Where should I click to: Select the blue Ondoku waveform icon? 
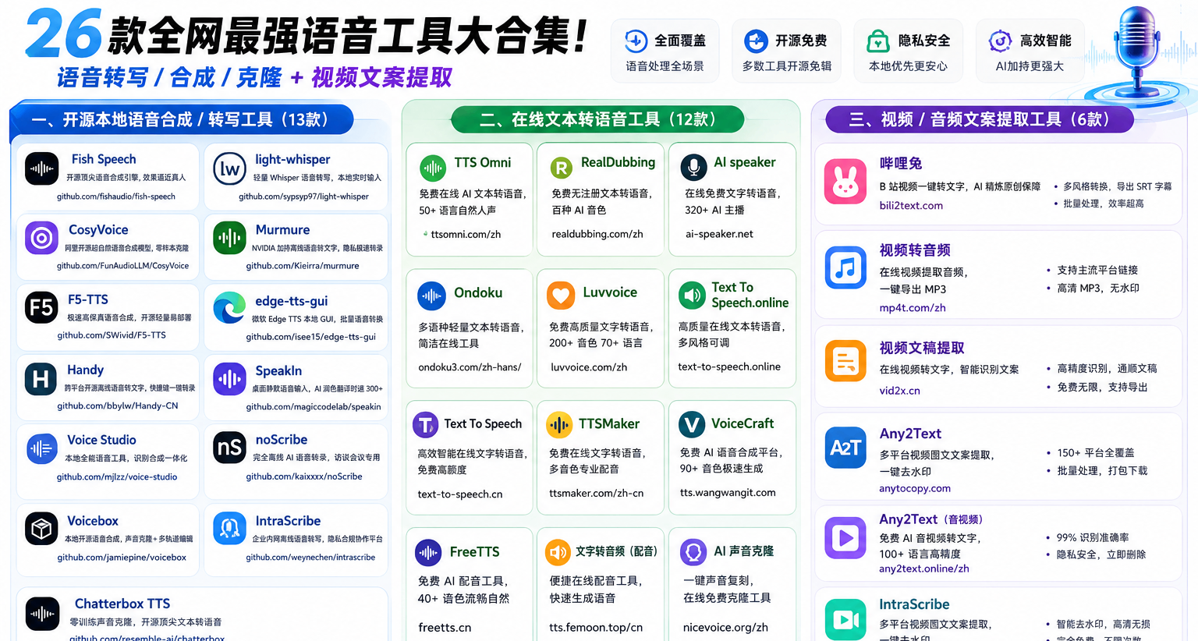pos(431,296)
